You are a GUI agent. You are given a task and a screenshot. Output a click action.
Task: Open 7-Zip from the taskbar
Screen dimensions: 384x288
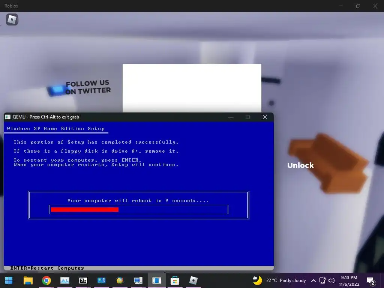[x=83, y=280]
